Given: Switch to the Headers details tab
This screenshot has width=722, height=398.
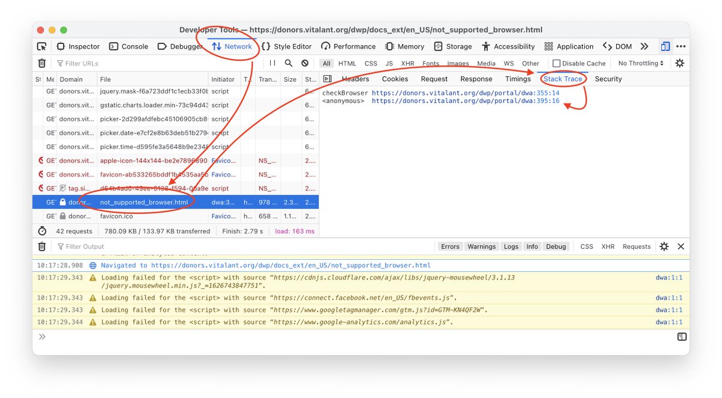Looking at the screenshot, I should tap(356, 79).
